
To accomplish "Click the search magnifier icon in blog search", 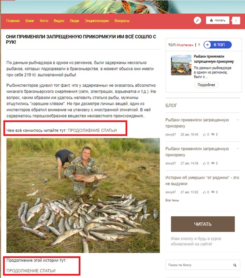I will [235, 265].
